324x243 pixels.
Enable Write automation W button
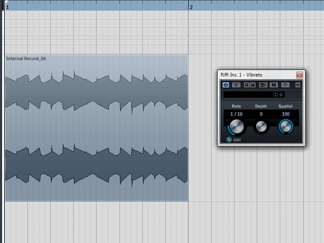click(x=253, y=85)
